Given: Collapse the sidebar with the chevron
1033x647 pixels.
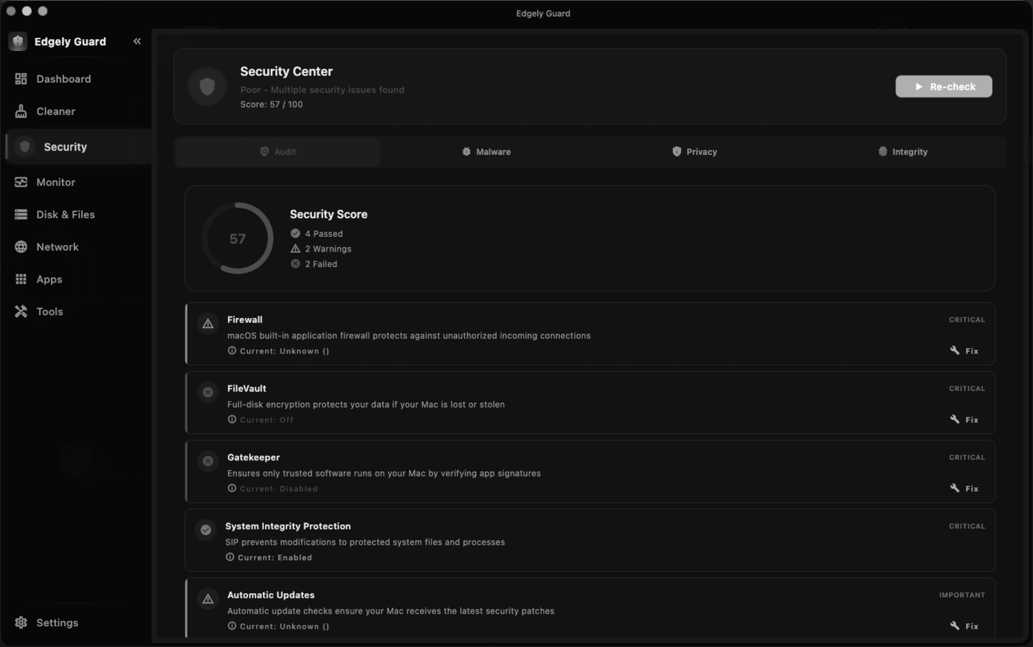Looking at the screenshot, I should point(137,41).
